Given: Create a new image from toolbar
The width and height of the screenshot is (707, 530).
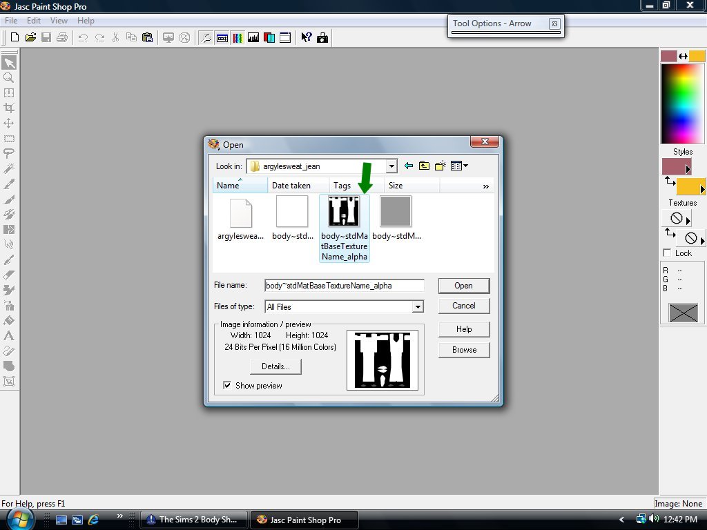Looking at the screenshot, I should coord(14,37).
